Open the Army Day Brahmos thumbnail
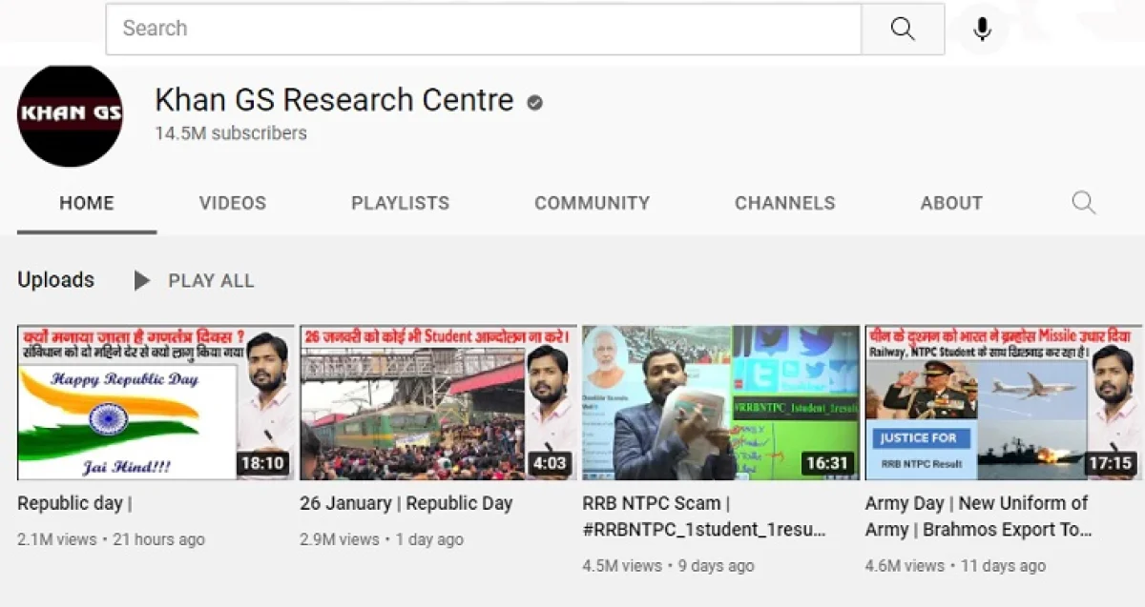The image size is (1145, 607). tap(1003, 402)
